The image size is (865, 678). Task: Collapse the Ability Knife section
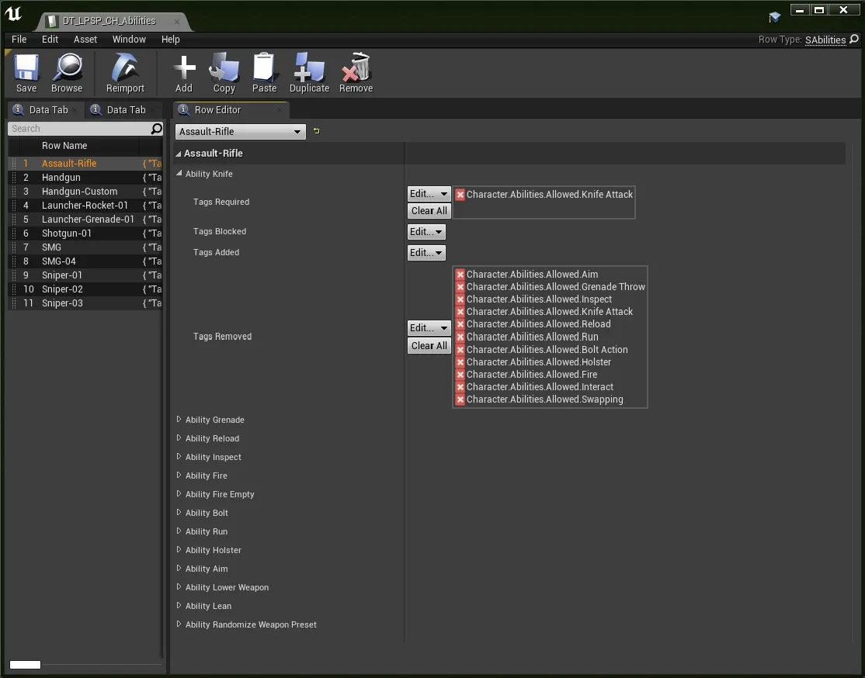[179, 174]
